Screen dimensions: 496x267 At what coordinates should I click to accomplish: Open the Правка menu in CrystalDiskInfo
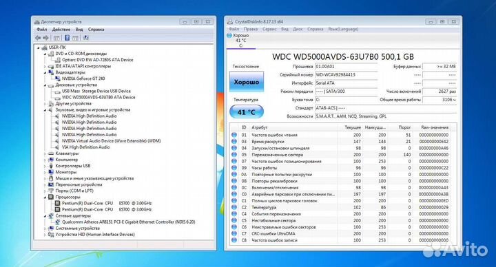pos(251,29)
